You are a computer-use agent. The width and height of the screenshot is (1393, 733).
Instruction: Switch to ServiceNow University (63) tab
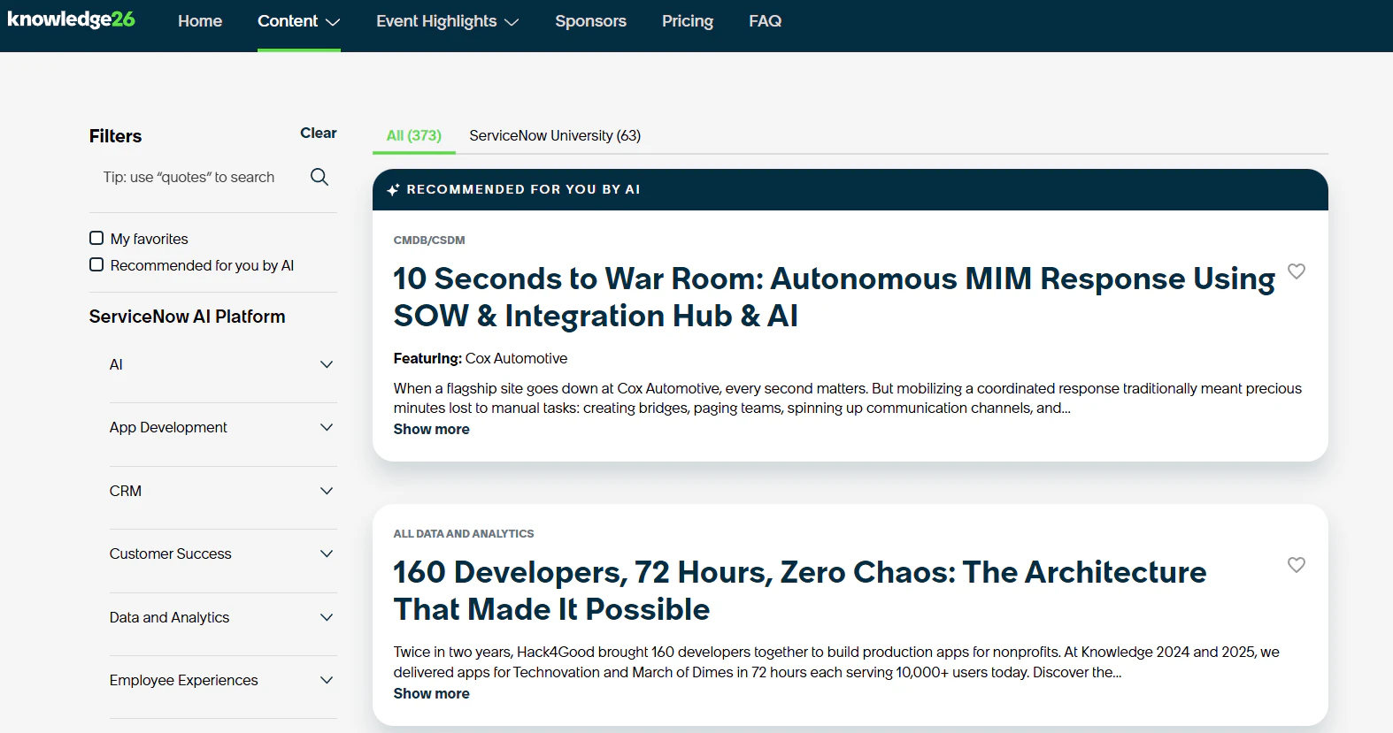[555, 135]
